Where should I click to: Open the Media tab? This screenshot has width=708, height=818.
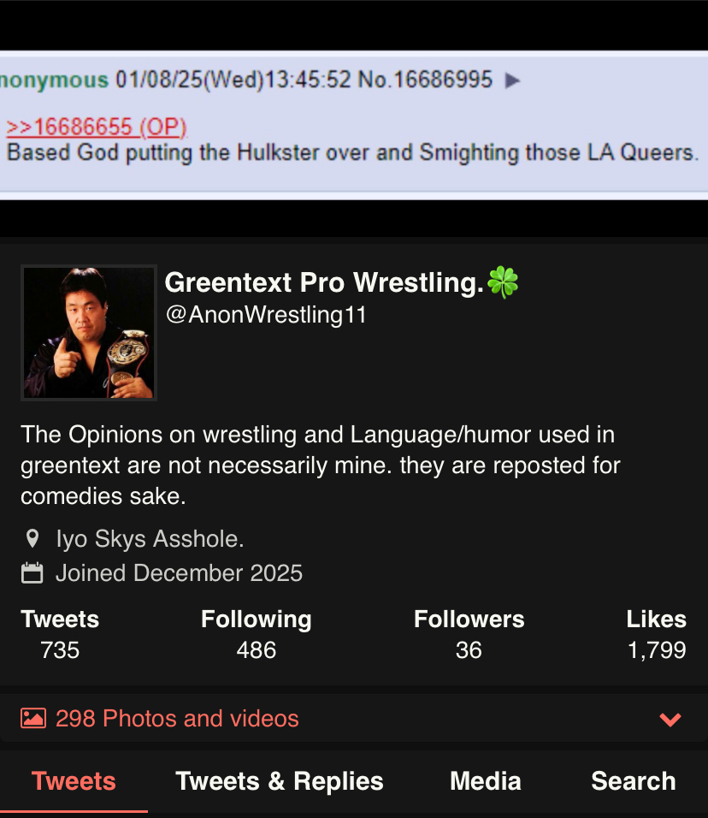point(486,781)
